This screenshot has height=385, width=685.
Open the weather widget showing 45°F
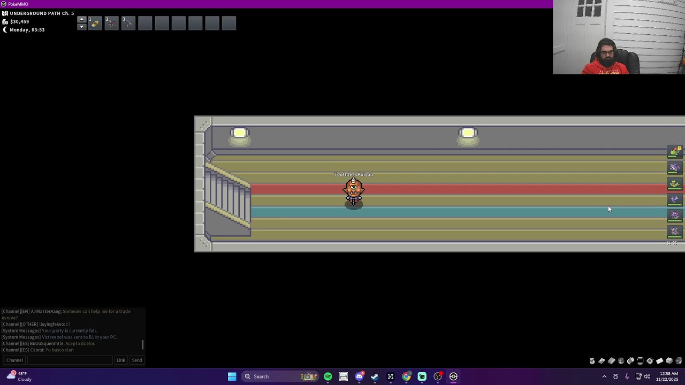coord(19,376)
